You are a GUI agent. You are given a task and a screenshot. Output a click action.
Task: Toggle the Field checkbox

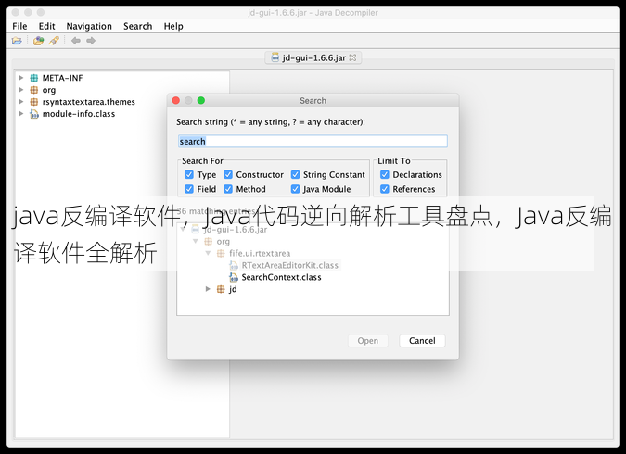(x=189, y=189)
